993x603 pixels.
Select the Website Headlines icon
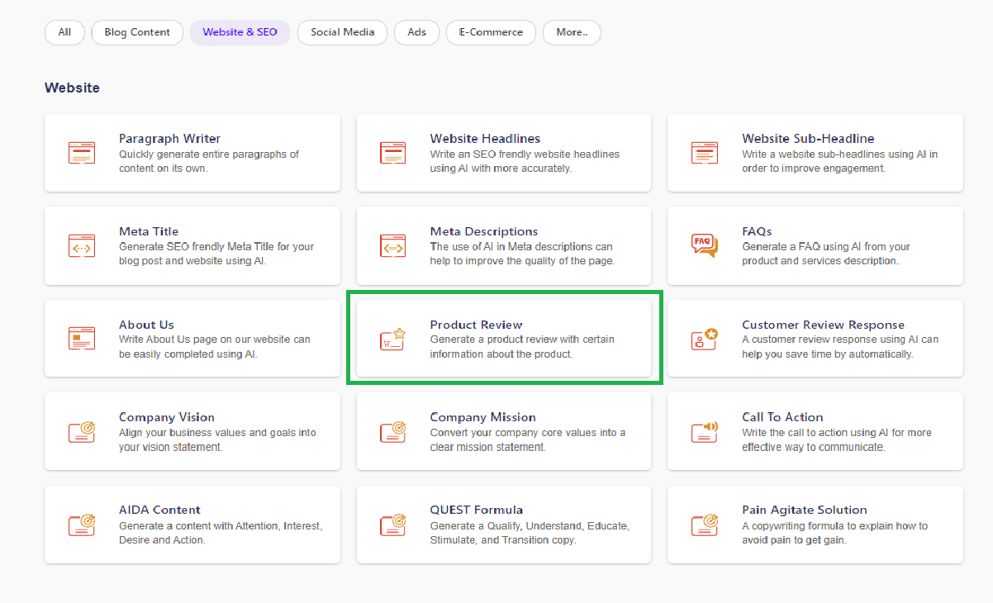(x=392, y=153)
